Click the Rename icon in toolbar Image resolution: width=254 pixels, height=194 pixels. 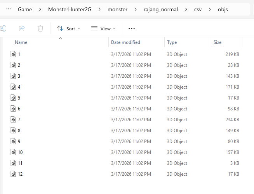[3, 28]
